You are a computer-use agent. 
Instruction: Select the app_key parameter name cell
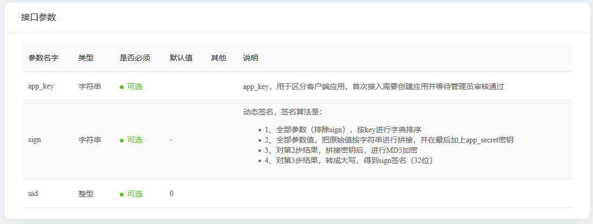click(41, 86)
